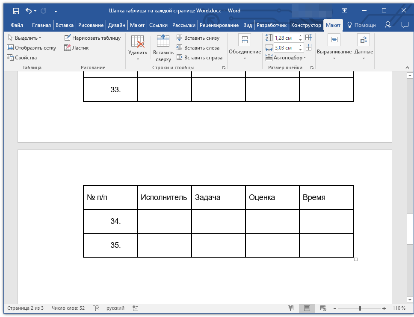Open the Выделить dropdown
This screenshot has height=317, width=414.
pos(24,38)
